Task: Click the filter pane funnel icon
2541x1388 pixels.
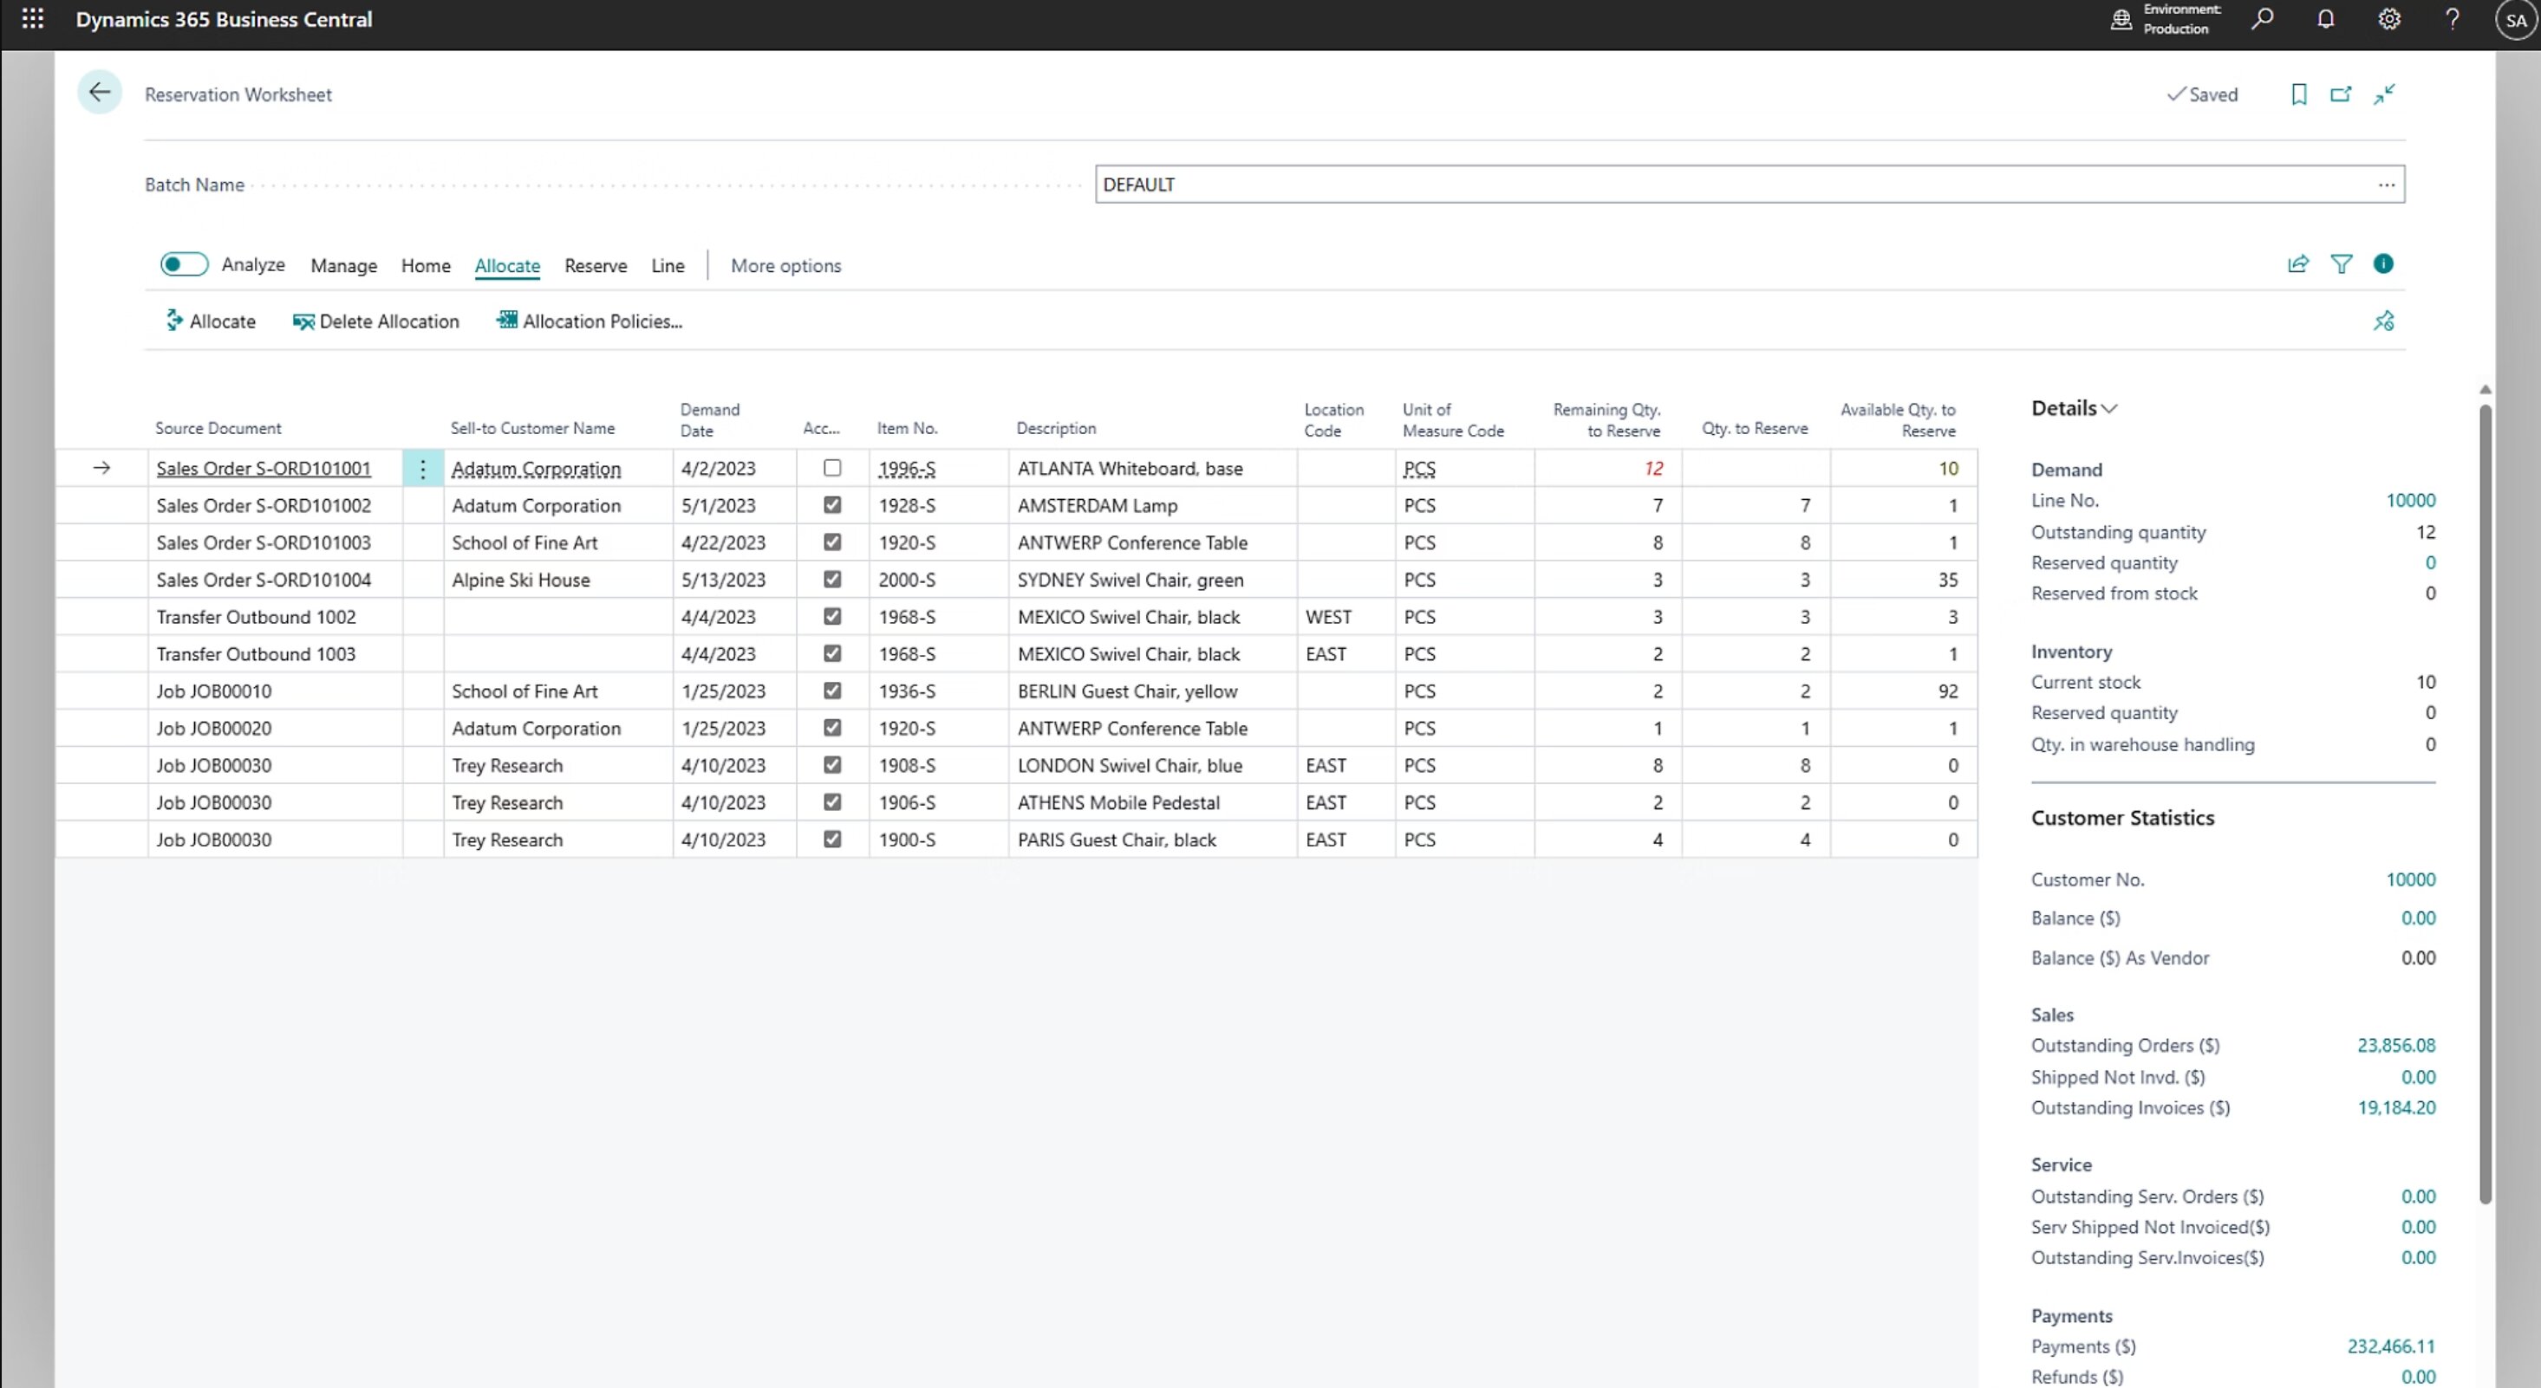Action: [x=2341, y=264]
